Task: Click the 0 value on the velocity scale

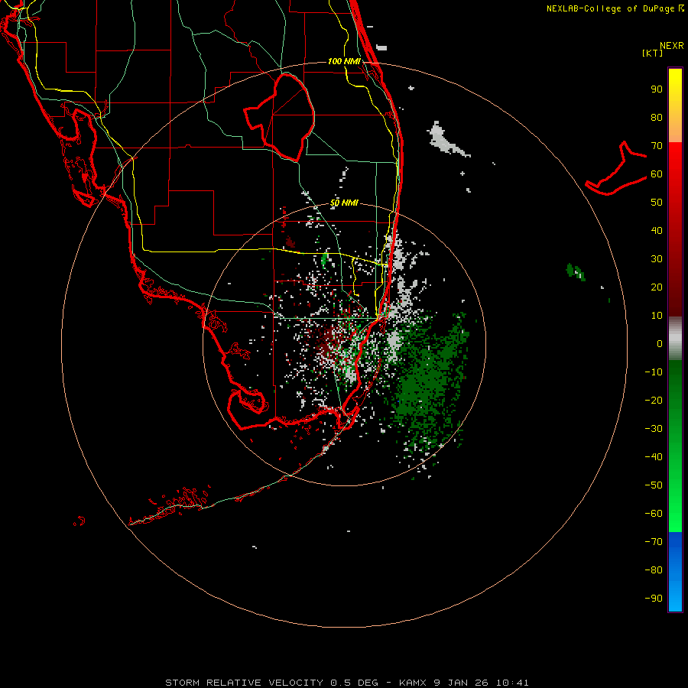Action: pyautogui.click(x=660, y=343)
